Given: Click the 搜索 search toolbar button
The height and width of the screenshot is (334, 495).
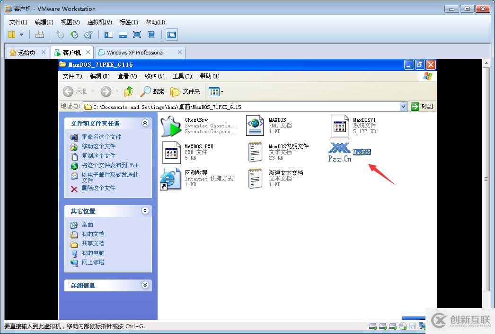Looking at the screenshot, I should coord(152,91).
